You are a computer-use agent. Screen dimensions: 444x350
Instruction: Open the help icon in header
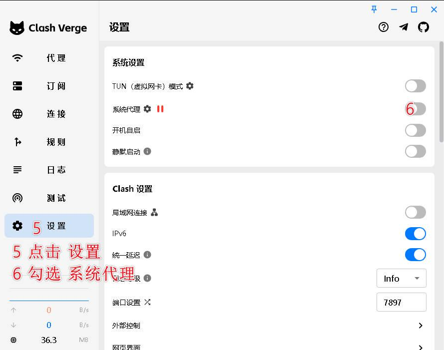tap(383, 27)
